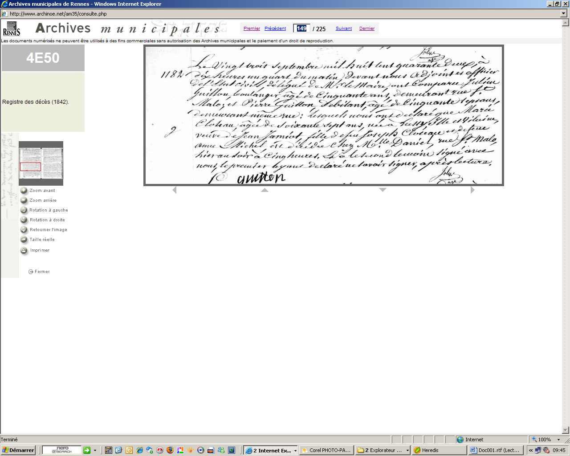Click the page number field showing 149
The width and height of the screenshot is (570, 456).
point(301,28)
